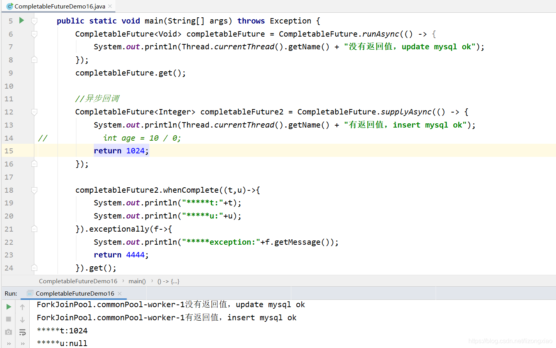This screenshot has height=348, width=556.
Task: Expand more actions in left Run toolbar
Action: 8,343
